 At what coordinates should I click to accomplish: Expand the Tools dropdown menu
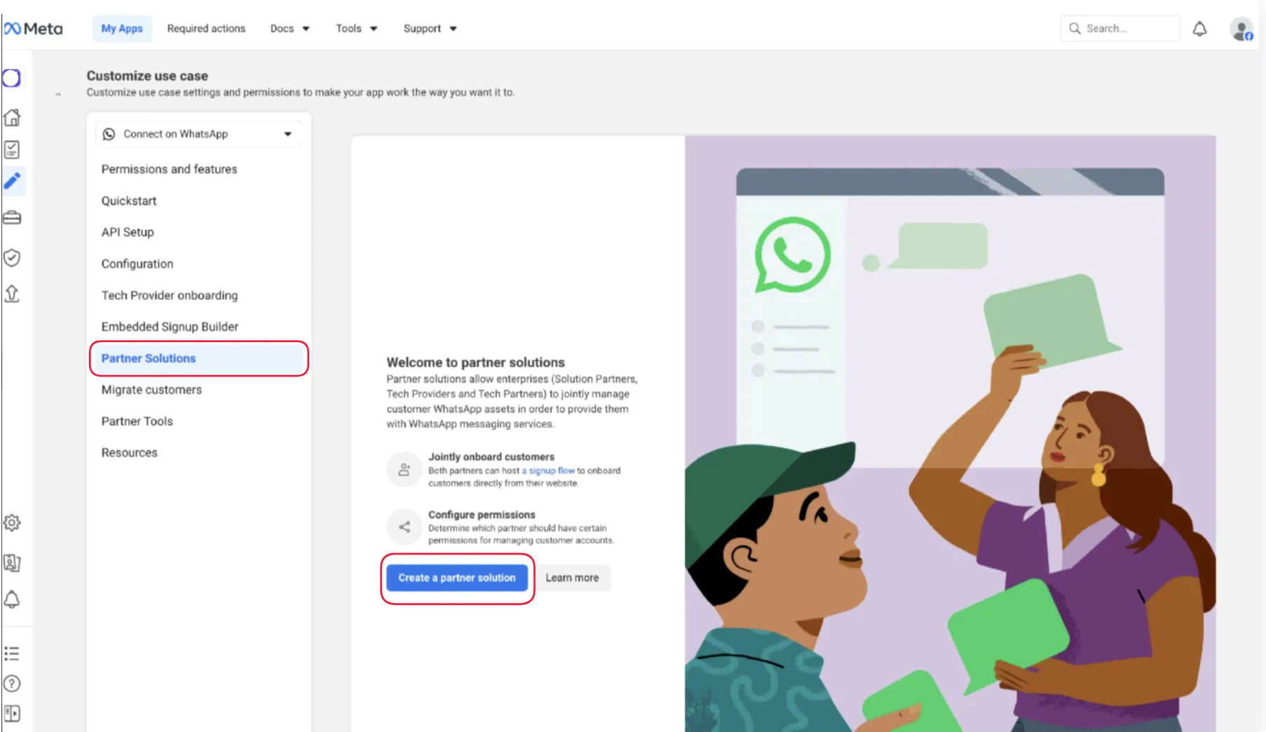(x=357, y=29)
